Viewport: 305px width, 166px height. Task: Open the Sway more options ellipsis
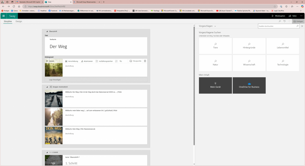[x=301, y=16]
